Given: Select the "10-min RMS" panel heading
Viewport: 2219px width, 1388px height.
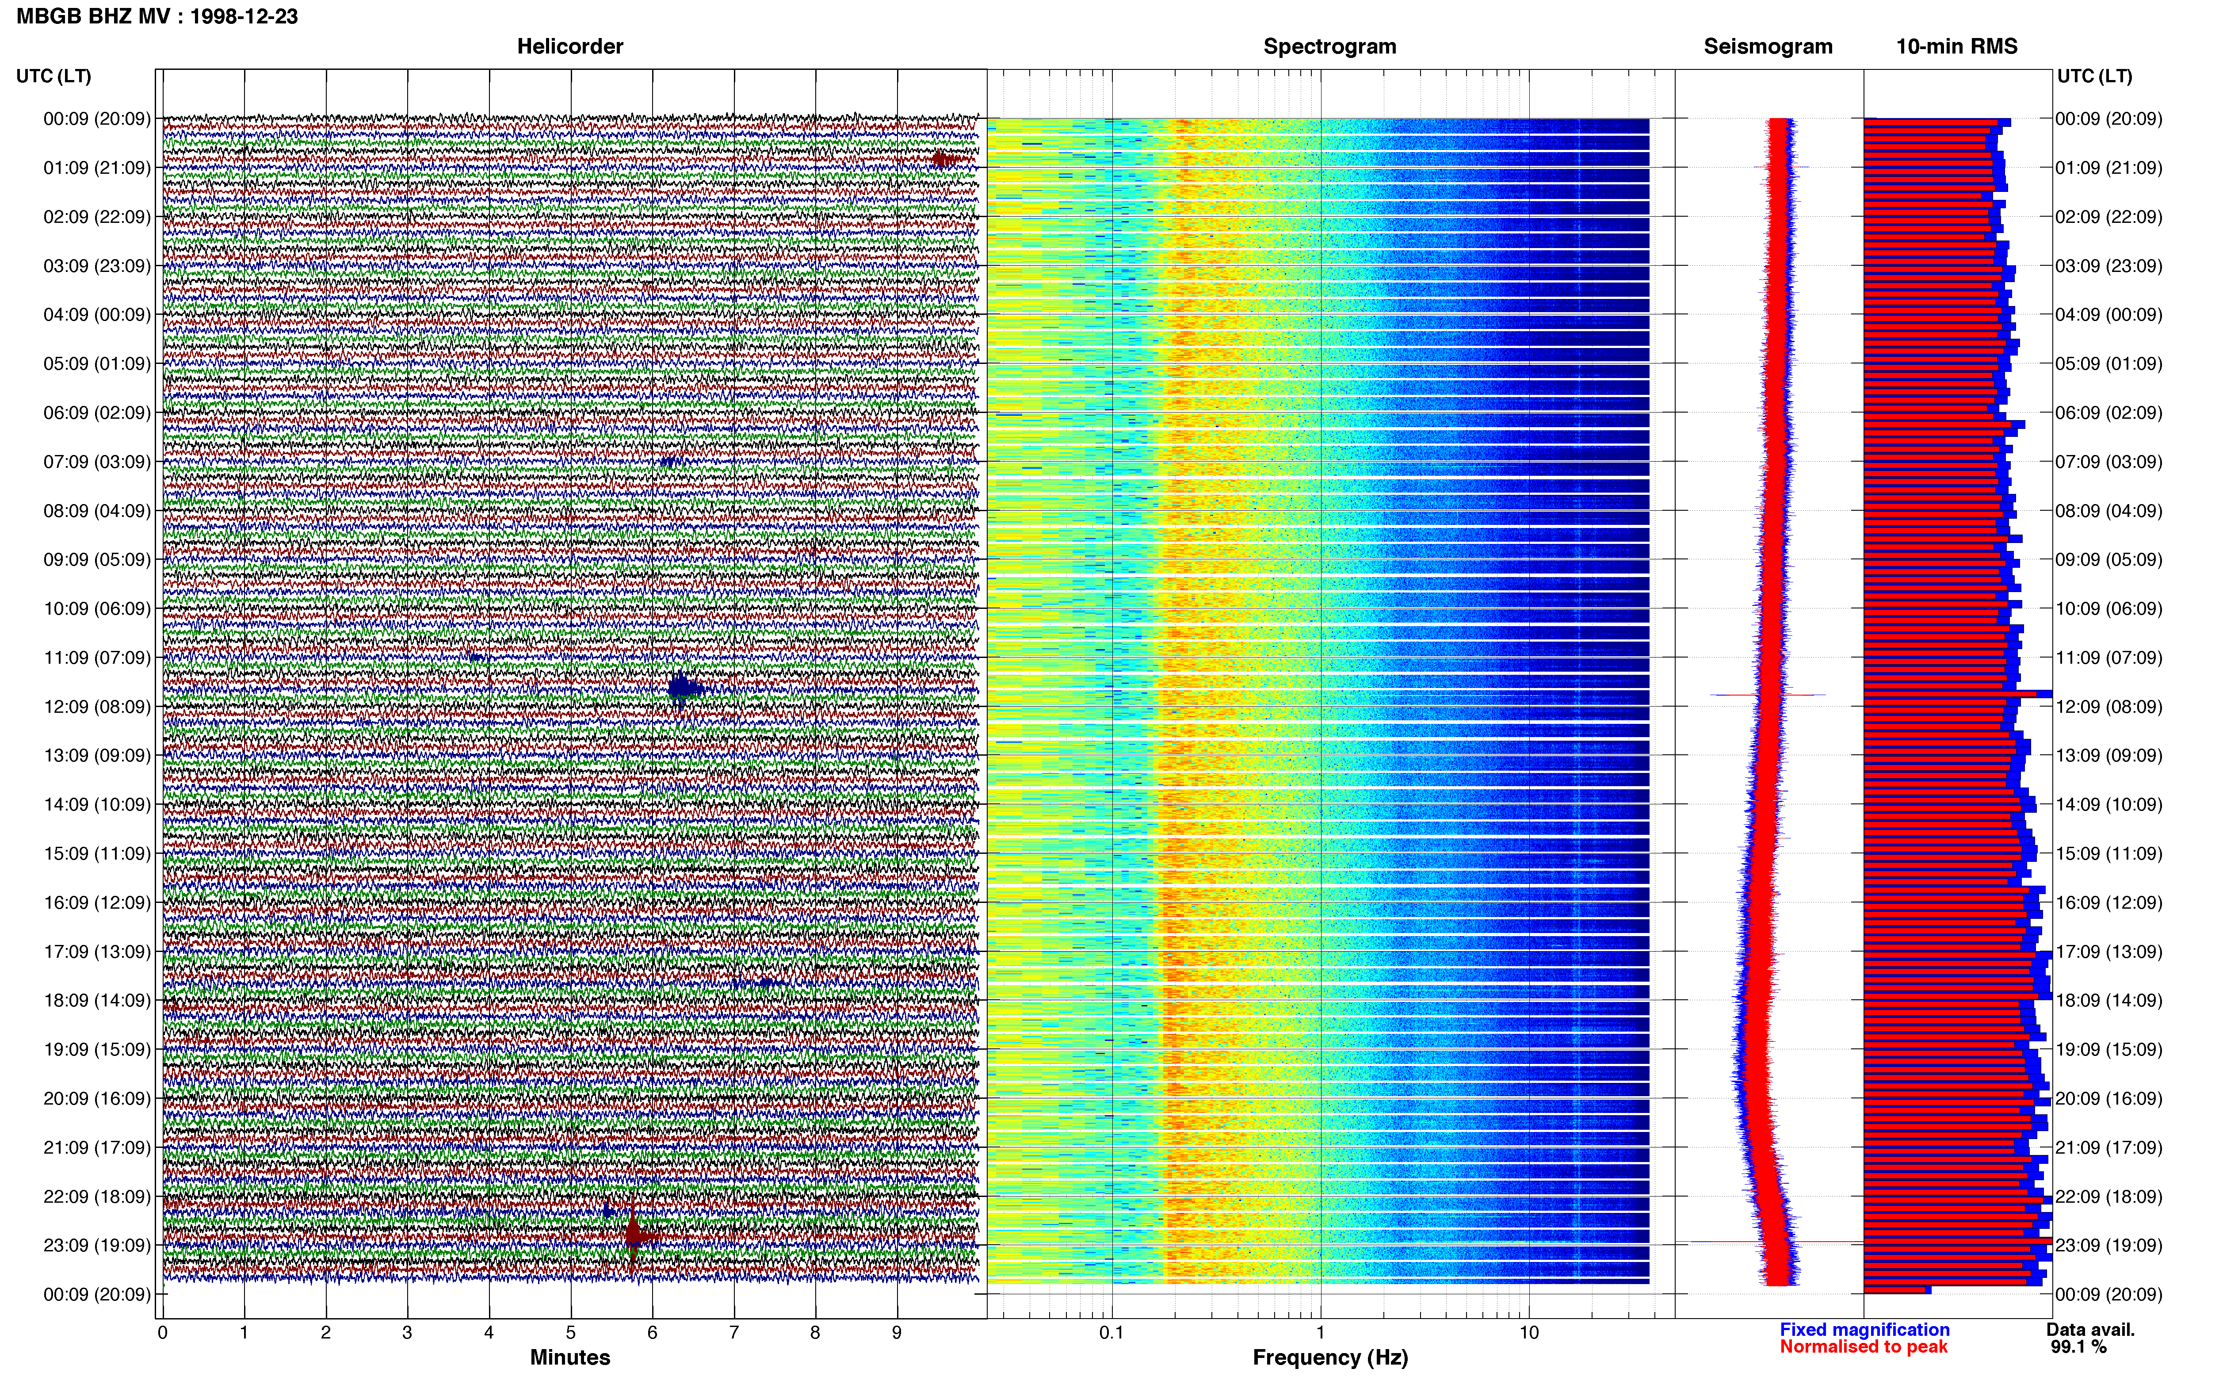Looking at the screenshot, I should pyautogui.click(x=1956, y=46).
